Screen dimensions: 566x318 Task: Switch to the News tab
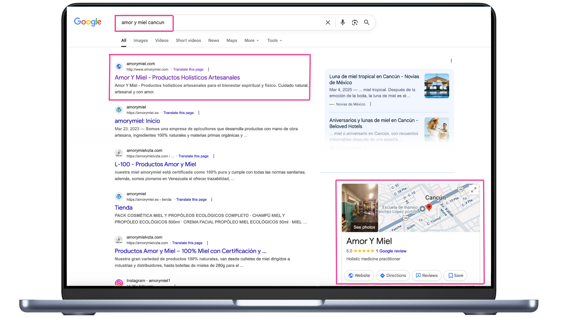click(x=213, y=40)
